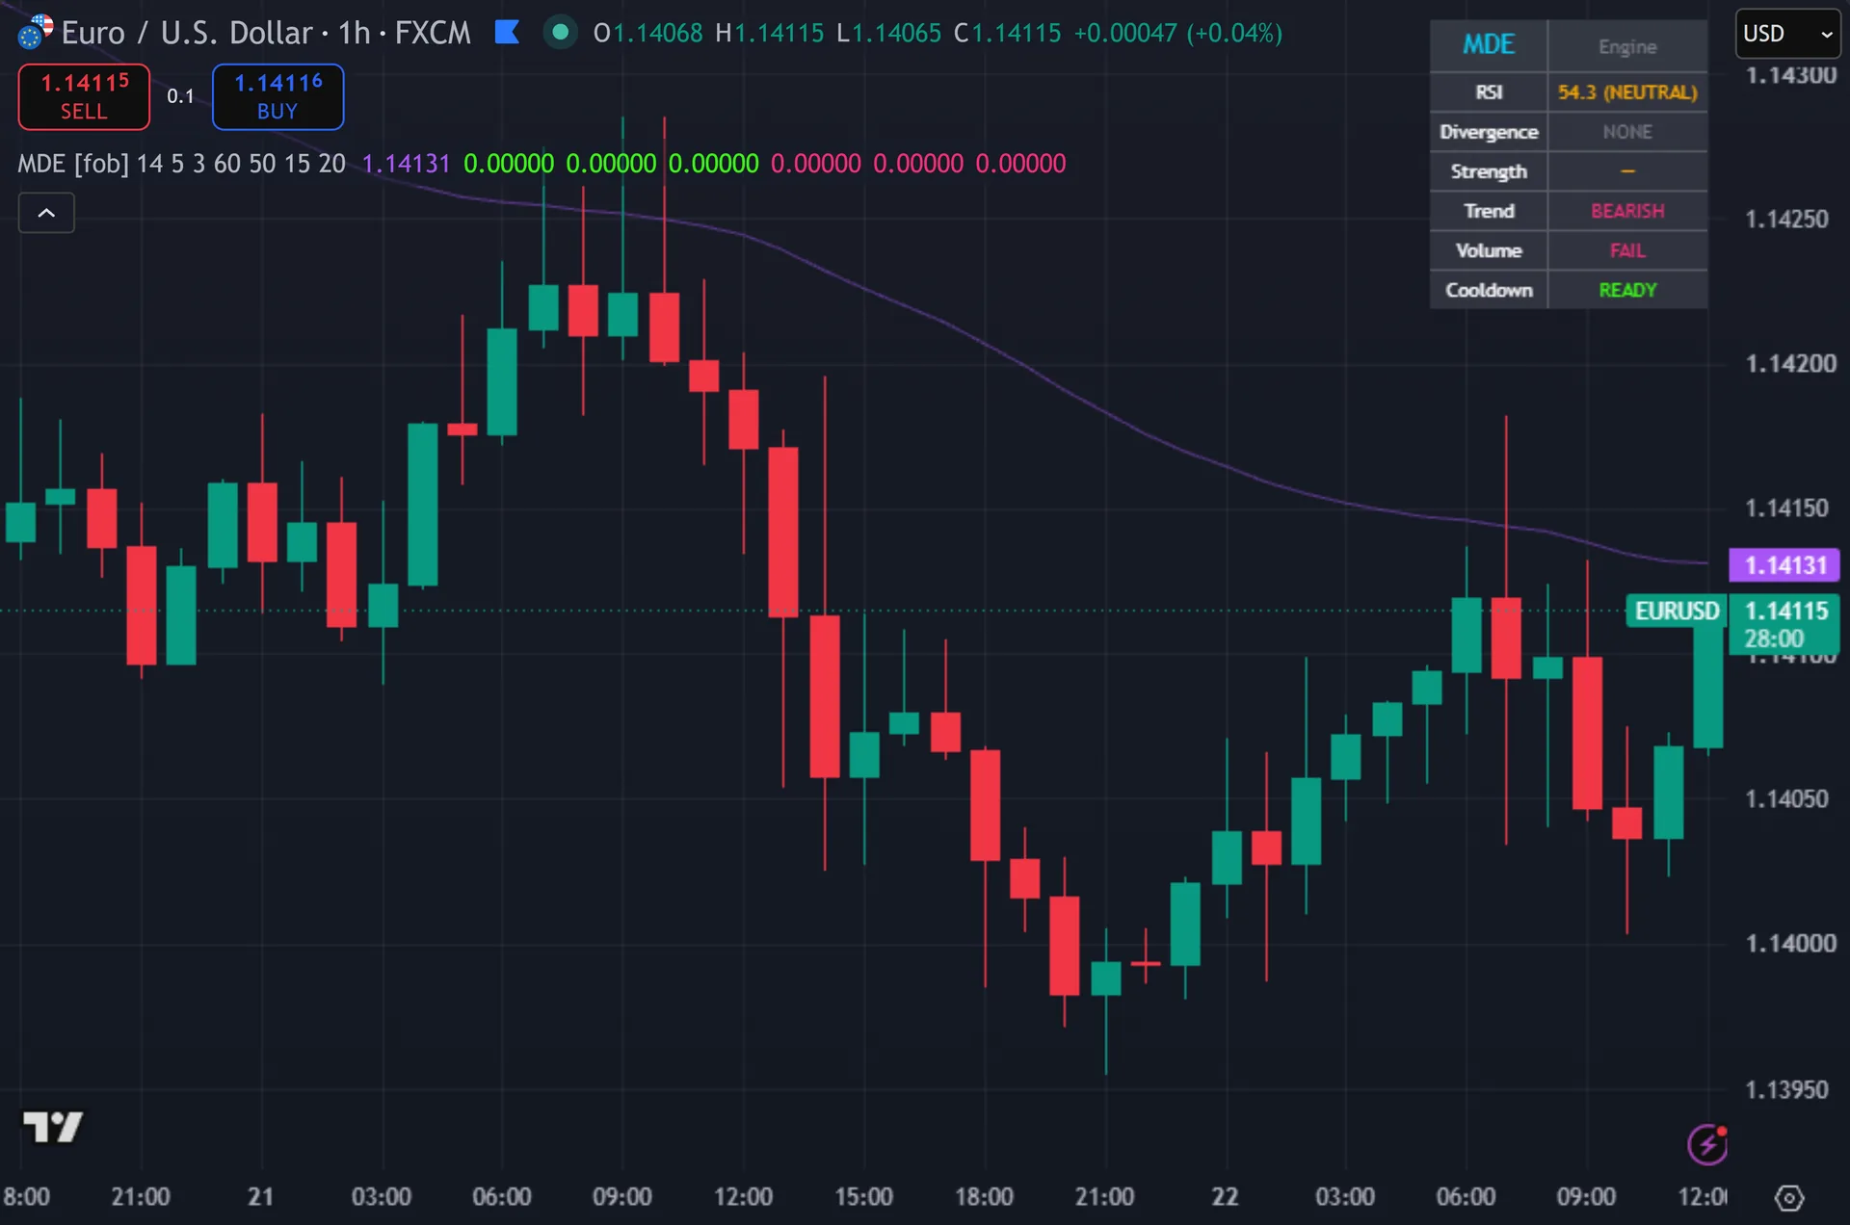The image size is (1850, 1225).
Task: Click the BUY 1.14116 button
Action: (x=277, y=96)
